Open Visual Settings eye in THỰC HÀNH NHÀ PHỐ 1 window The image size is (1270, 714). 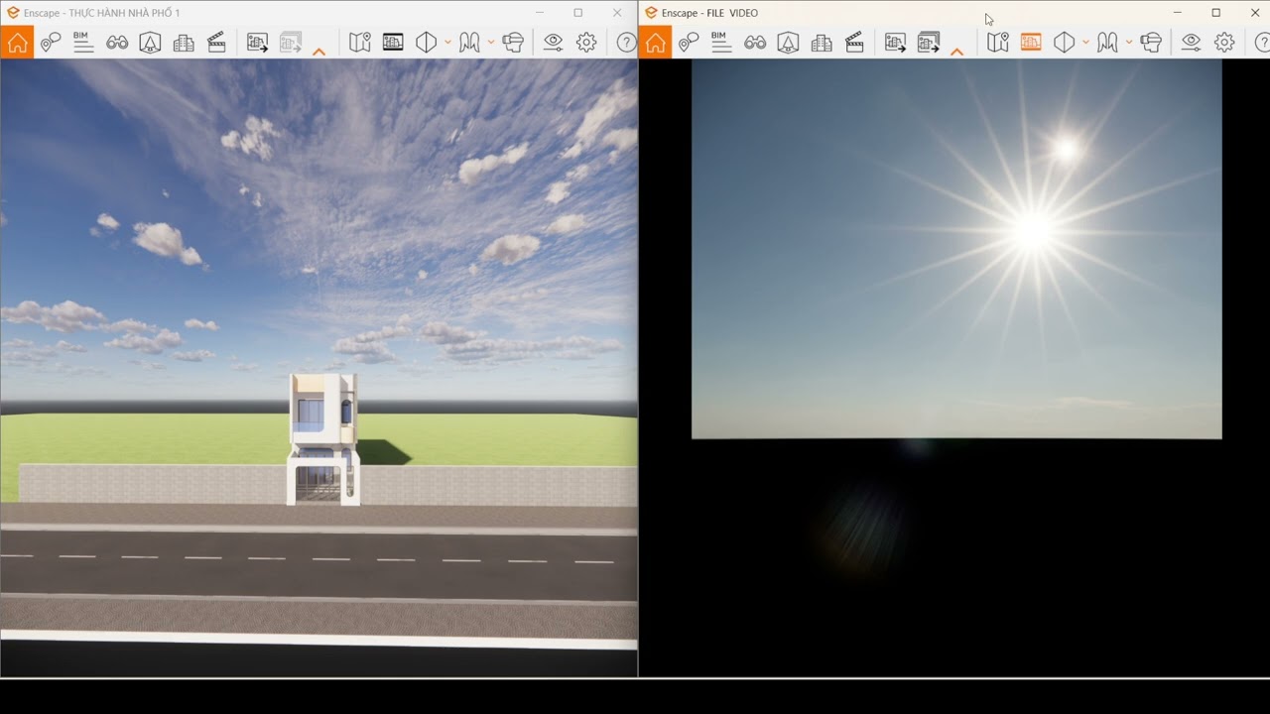553,43
